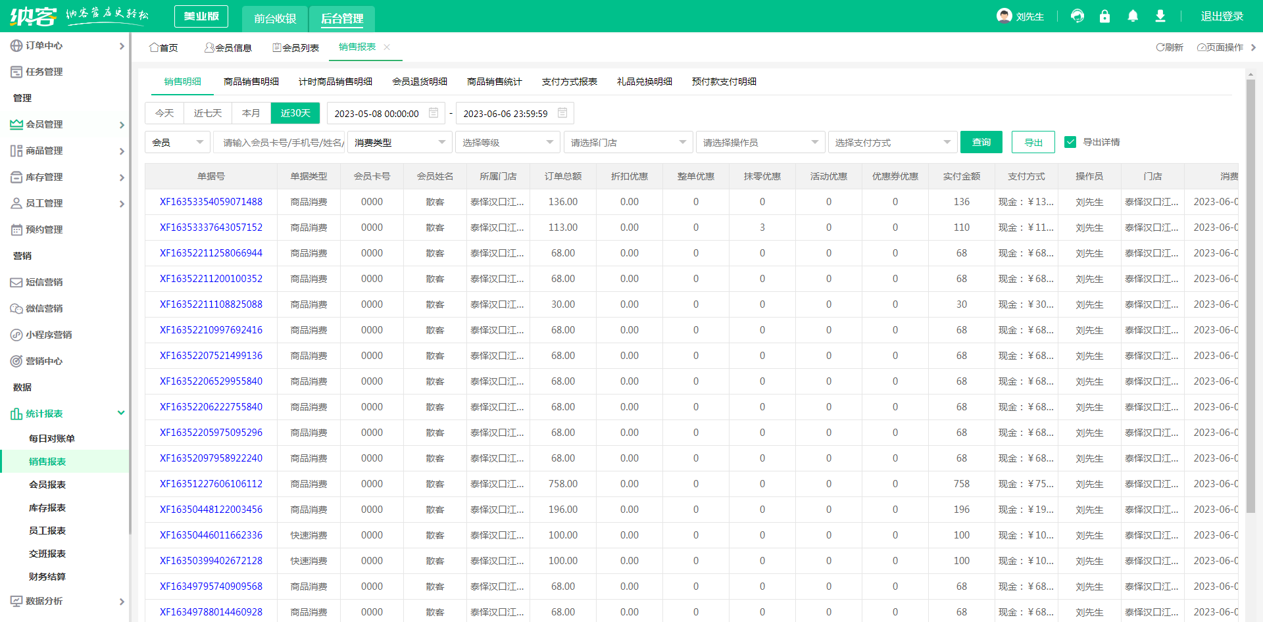
Task: Open order link XF16353354059071488
Action: point(210,202)
